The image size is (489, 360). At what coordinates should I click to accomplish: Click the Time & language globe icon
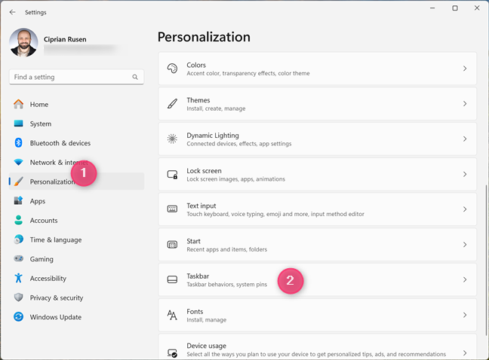point(18,239)
